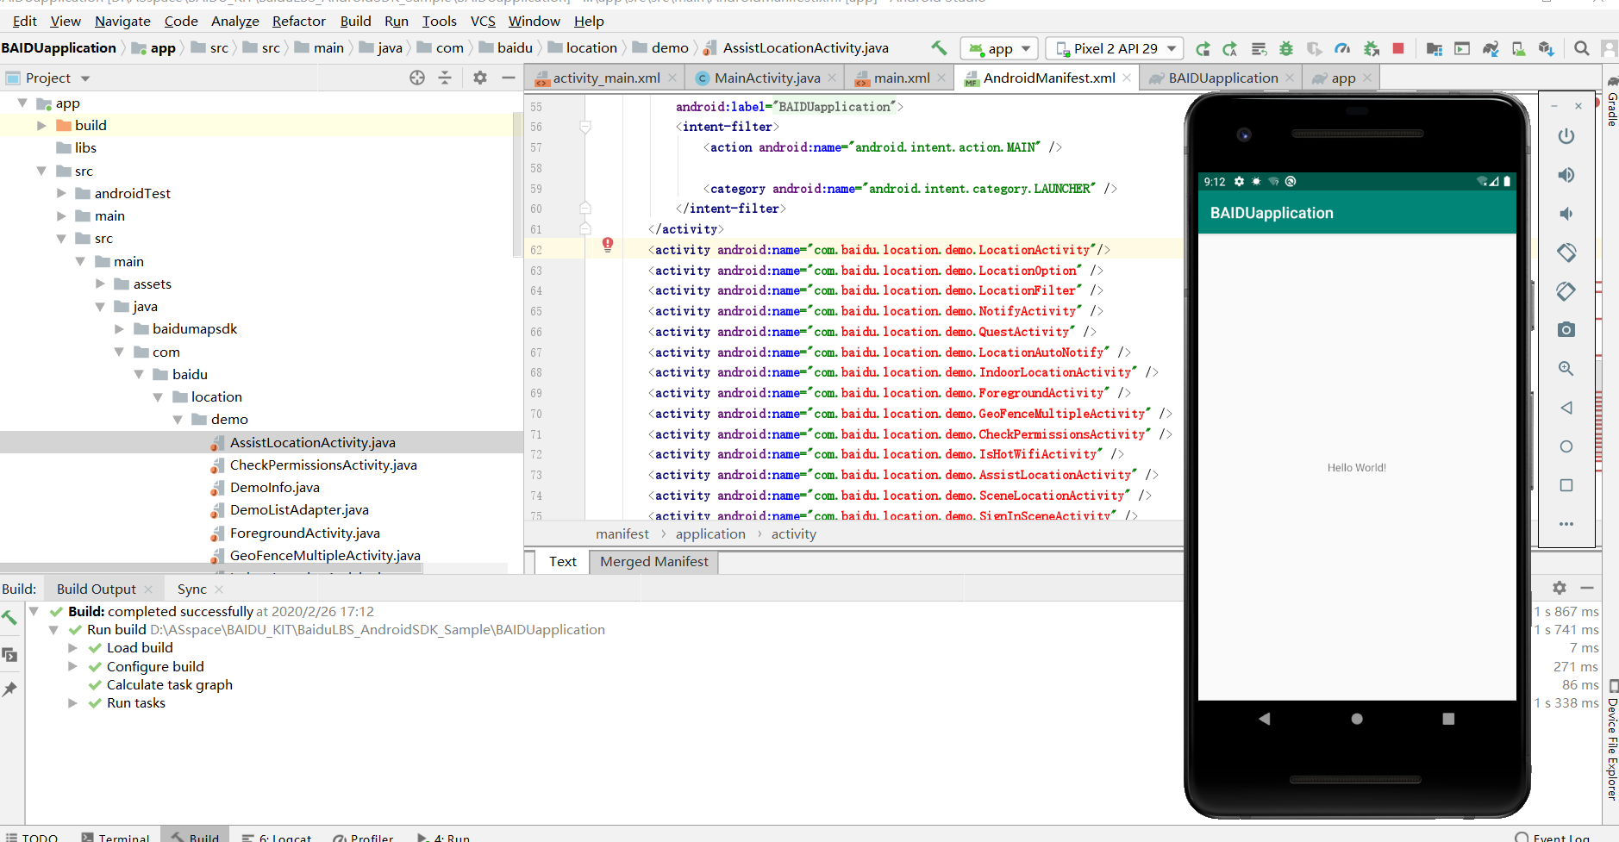The height and width of the screenshot is (842, 1619).
Task: Click emulator volume up icon
Action: pos(1566,175)
